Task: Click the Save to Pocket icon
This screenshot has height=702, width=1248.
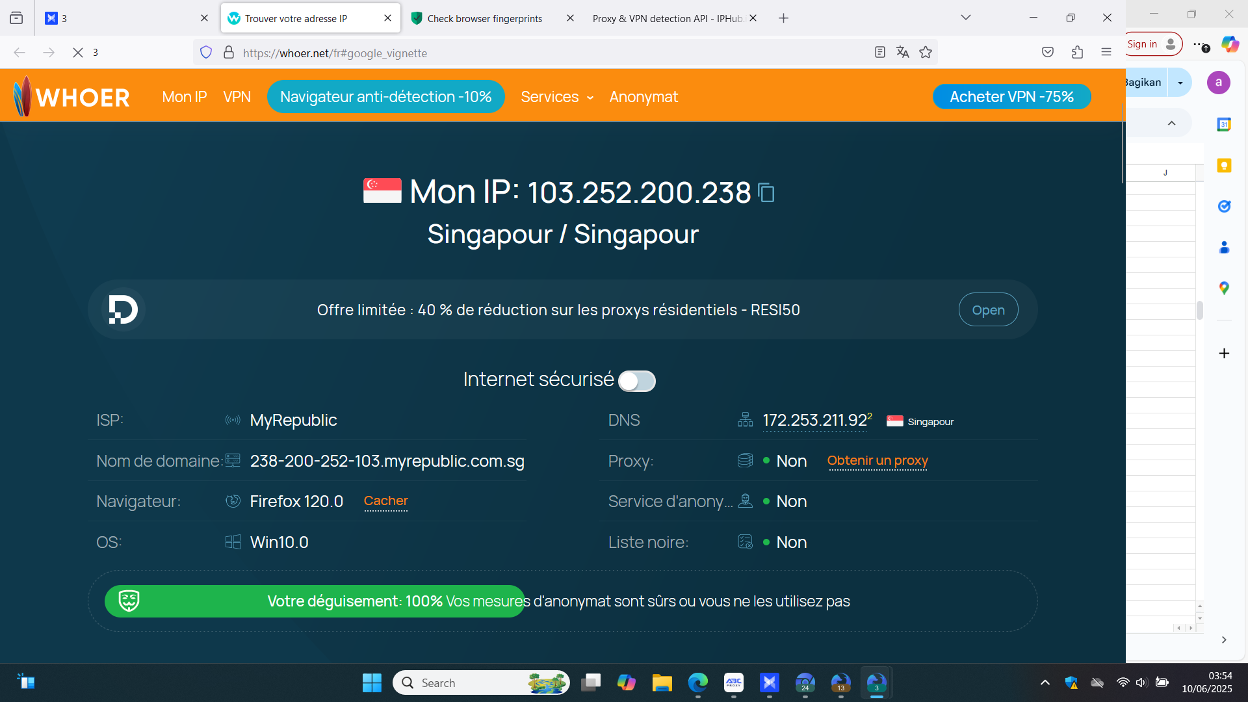Action: [1047, 53]
